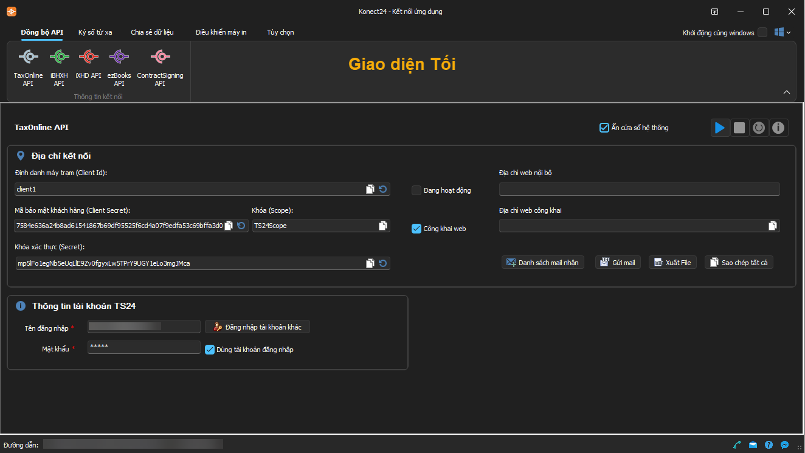The image size is (805, 453).
Task: Show service information with the i button
Action: 779,128
